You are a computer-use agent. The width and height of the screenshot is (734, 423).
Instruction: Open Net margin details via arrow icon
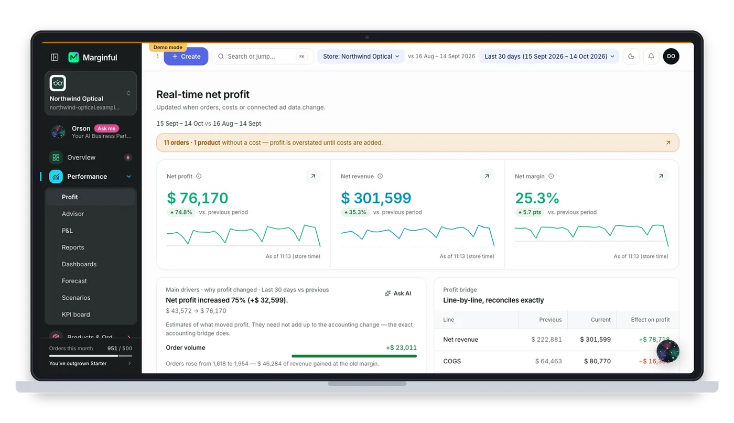point(661,176)
